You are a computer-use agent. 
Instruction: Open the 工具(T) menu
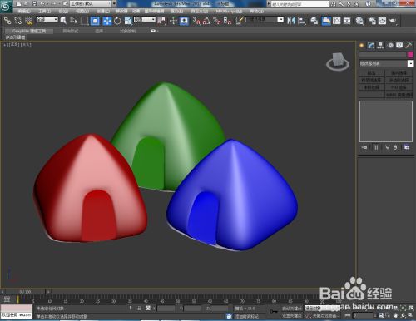tap(44, 12)
